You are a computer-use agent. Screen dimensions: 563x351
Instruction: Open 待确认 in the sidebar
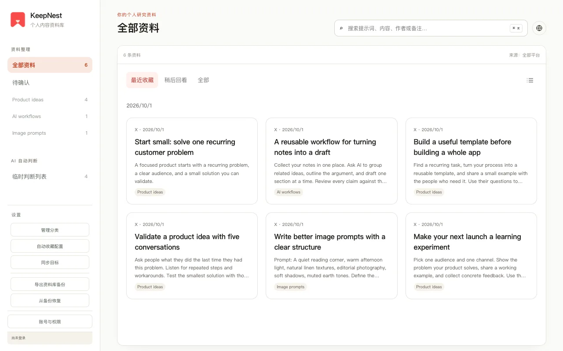click(50, 82)
